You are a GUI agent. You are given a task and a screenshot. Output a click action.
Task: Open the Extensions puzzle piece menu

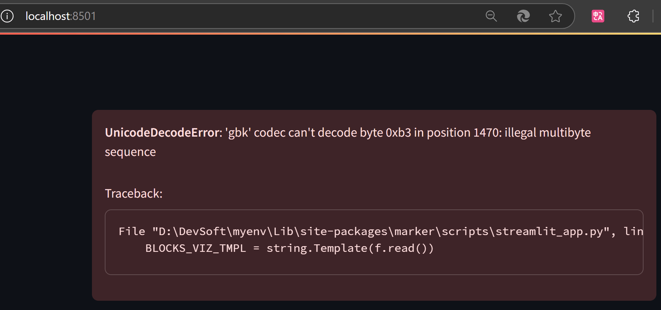tap(633, 16)
